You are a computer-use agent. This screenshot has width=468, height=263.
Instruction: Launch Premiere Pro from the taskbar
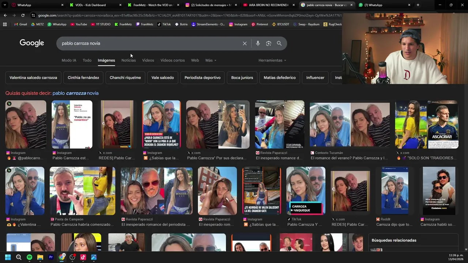[51, 257]
